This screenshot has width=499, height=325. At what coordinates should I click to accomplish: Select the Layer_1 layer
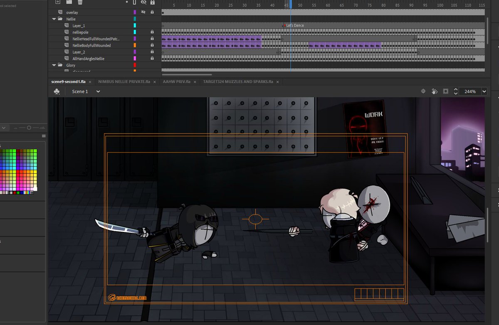click(79, 25)
